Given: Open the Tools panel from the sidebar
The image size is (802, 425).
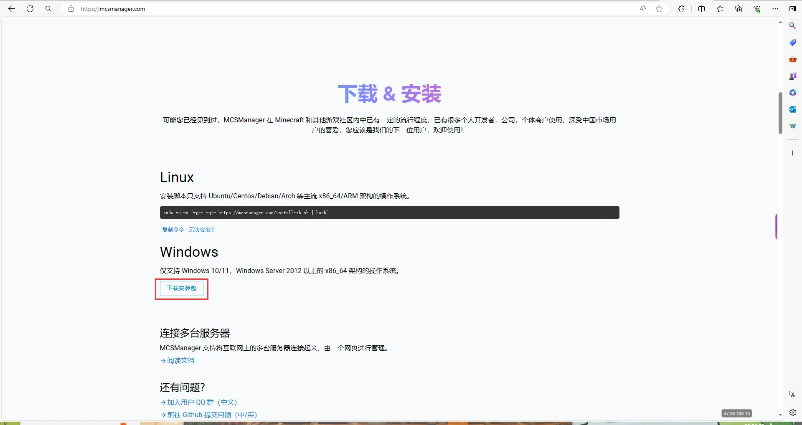Looking at the screenshot, I should pyautogui.click(x=793, y=59).
